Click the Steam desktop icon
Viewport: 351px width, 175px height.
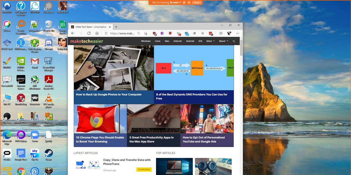pos(49,155)
